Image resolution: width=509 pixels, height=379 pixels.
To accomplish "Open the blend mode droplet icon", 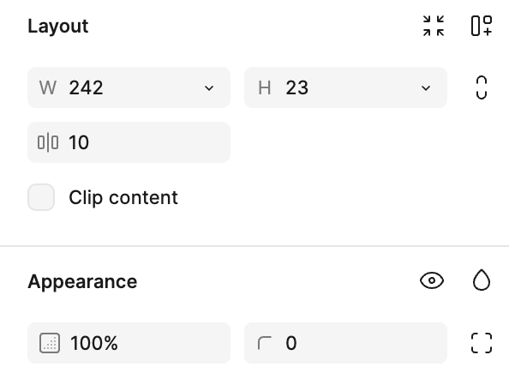I will (x=482, y=280).
